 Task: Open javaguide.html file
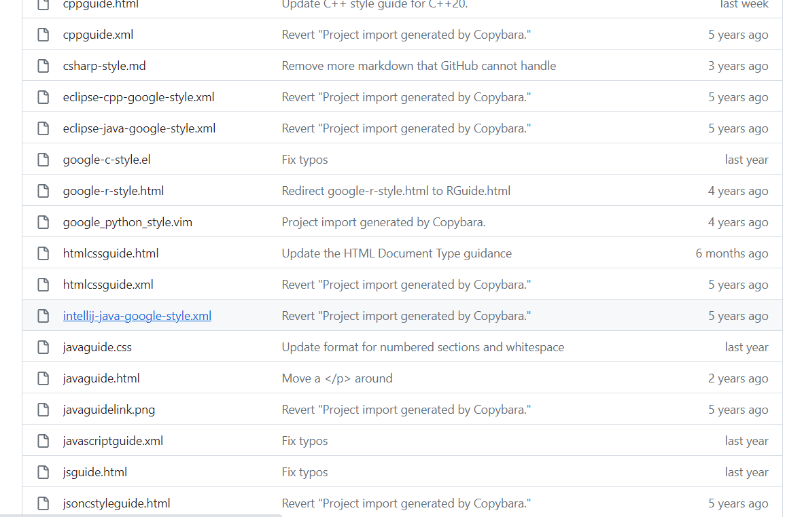[x=101, y=378]
